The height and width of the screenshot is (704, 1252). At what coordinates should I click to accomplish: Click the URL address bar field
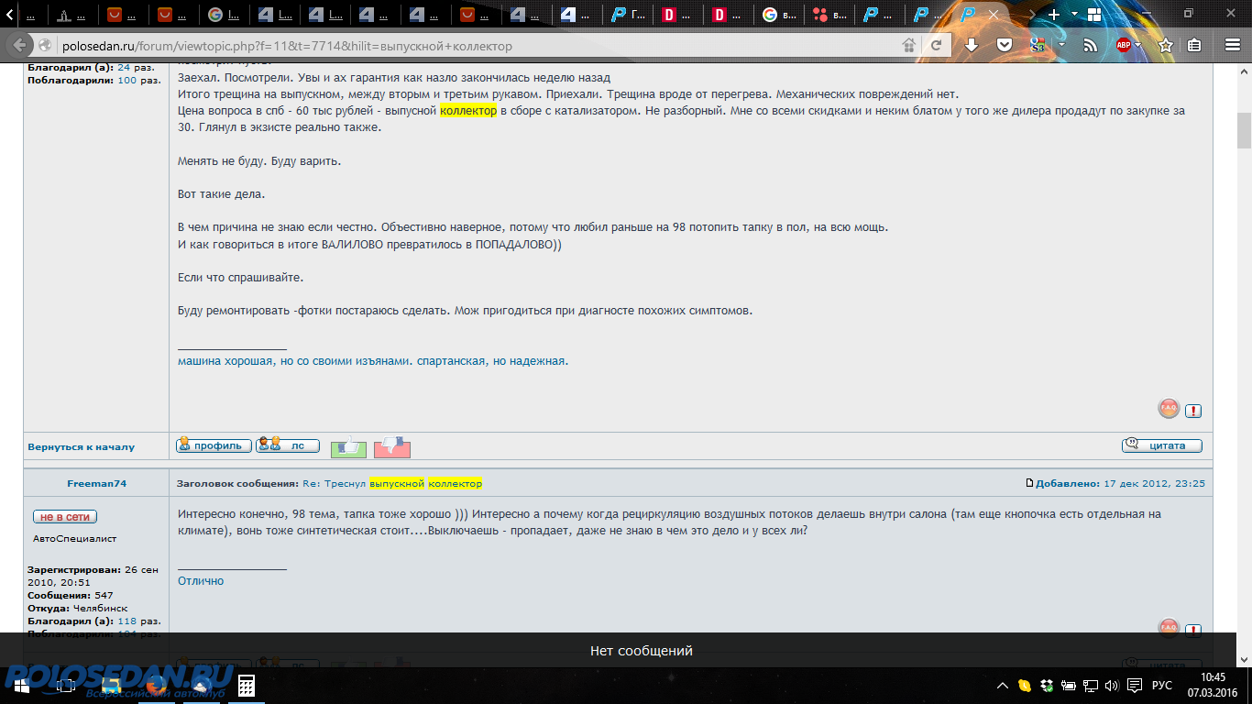coord(458,46)
